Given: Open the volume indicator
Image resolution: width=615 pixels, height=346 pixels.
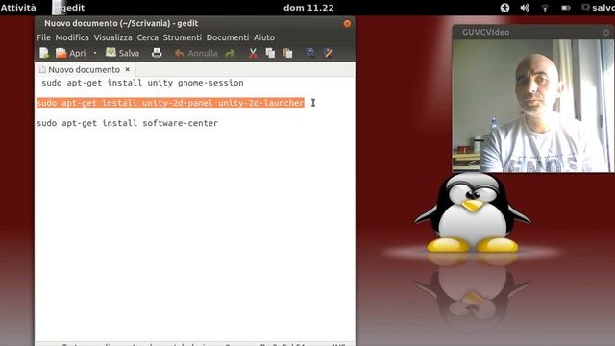Looking at the screenshot, I should 525,8.
